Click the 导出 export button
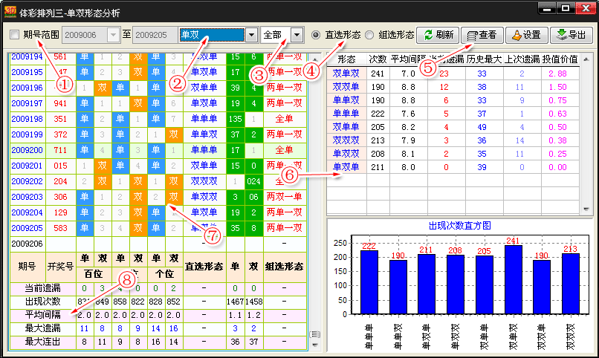Viewport: 599px width, 358px height. pos(570,35)
